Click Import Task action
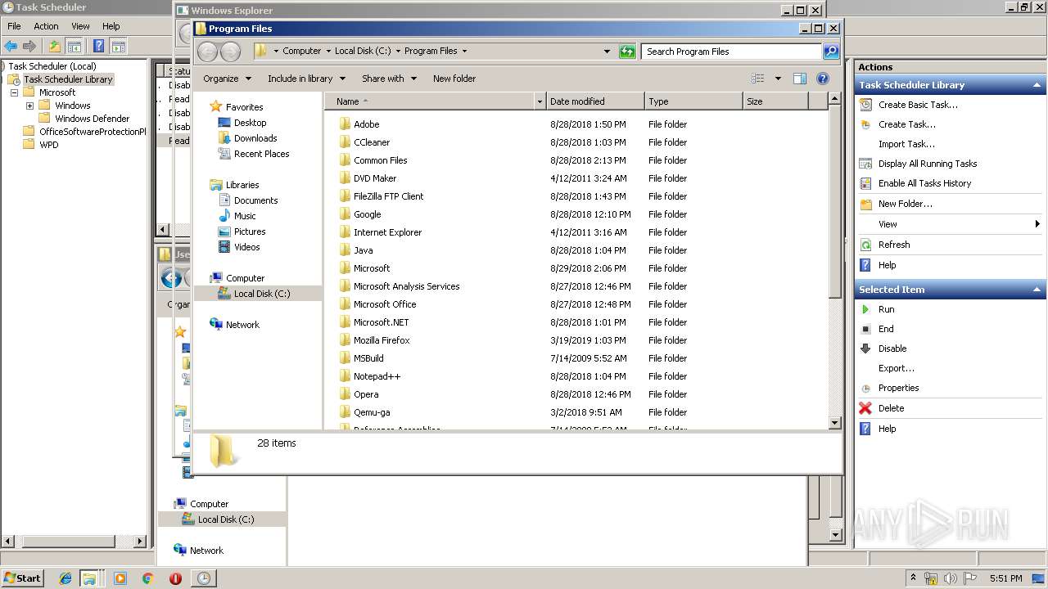This screenshot has height=589, width=1048. click(x=906, y=144)
